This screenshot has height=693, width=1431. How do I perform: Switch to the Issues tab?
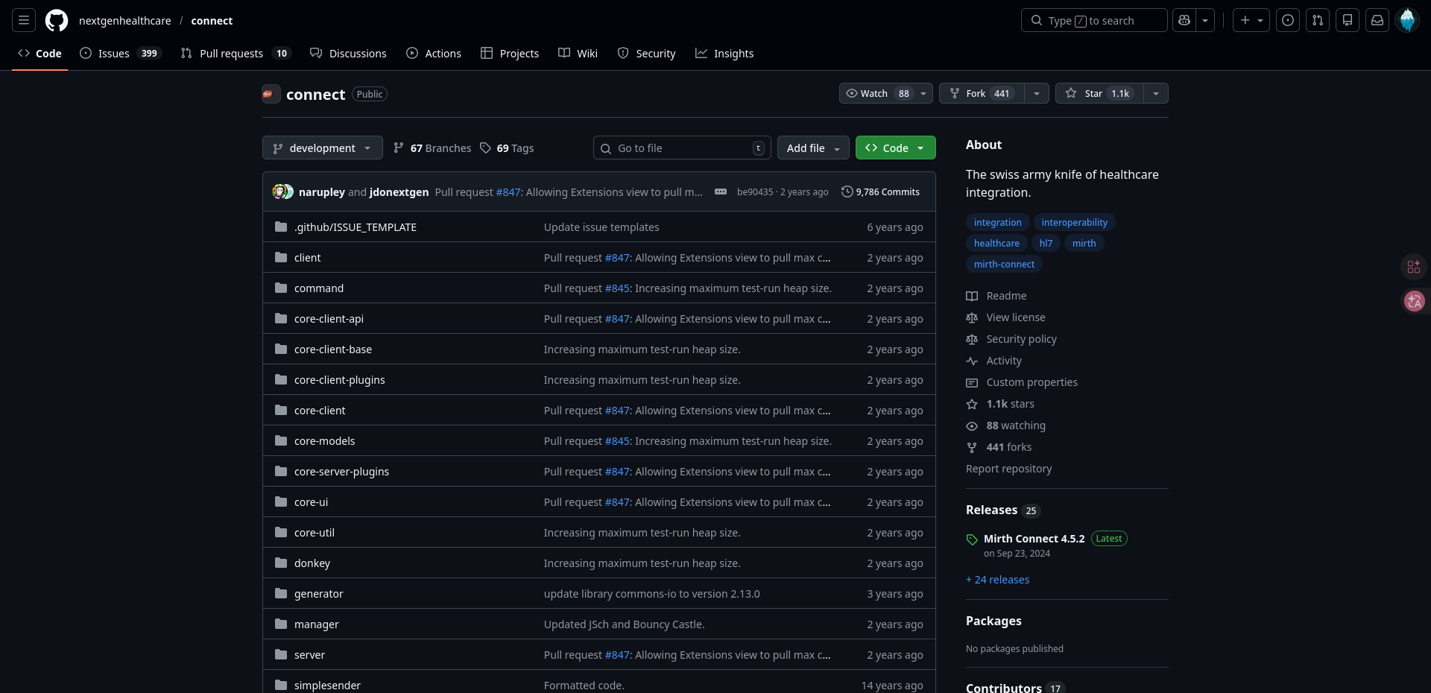119,54
